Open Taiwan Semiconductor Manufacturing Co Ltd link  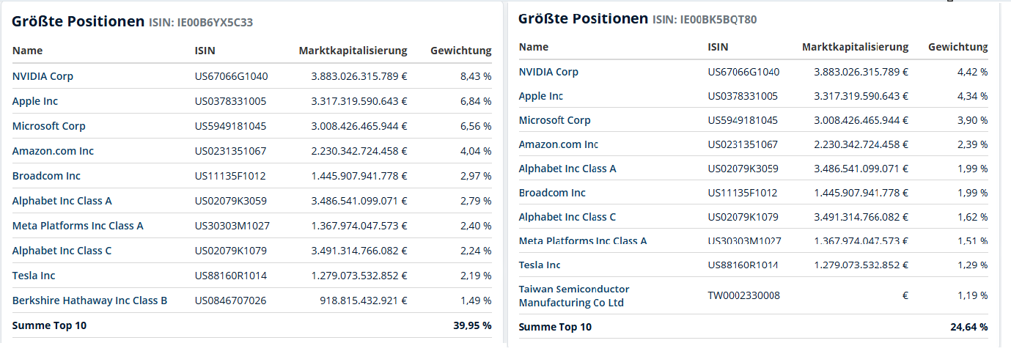(x=573, y=295)
